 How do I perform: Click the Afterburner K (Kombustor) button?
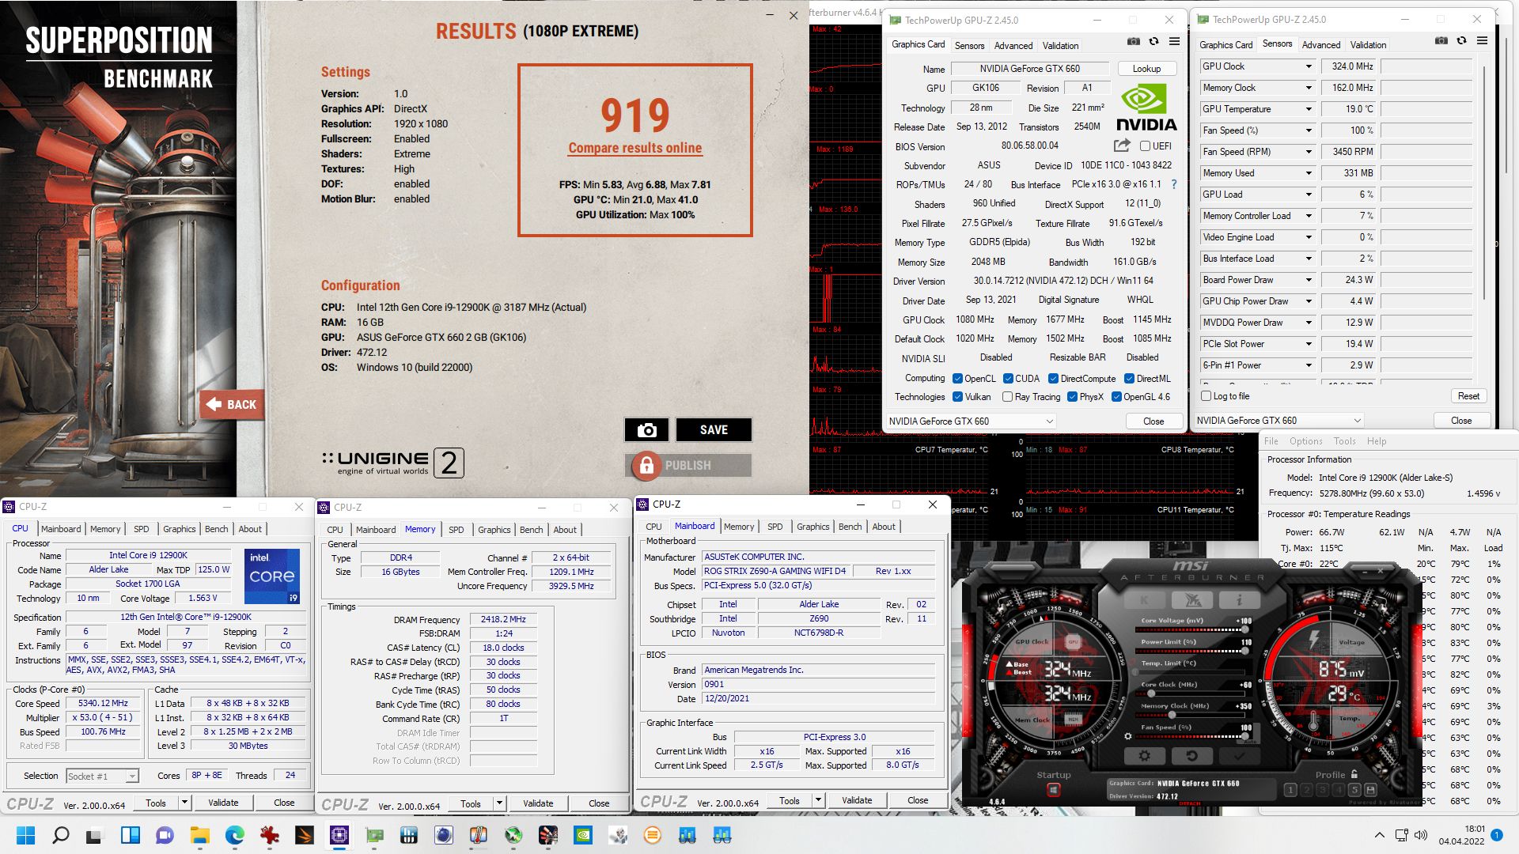click(1144, 600)
